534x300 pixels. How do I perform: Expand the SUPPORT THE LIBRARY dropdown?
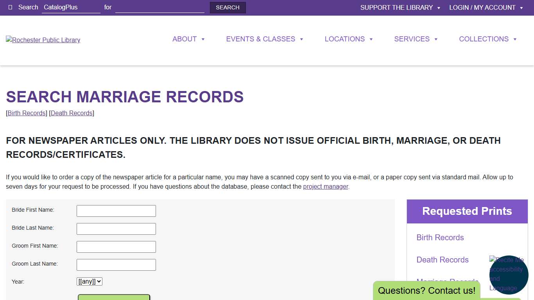pyautogui.click(x=396, y=7)
